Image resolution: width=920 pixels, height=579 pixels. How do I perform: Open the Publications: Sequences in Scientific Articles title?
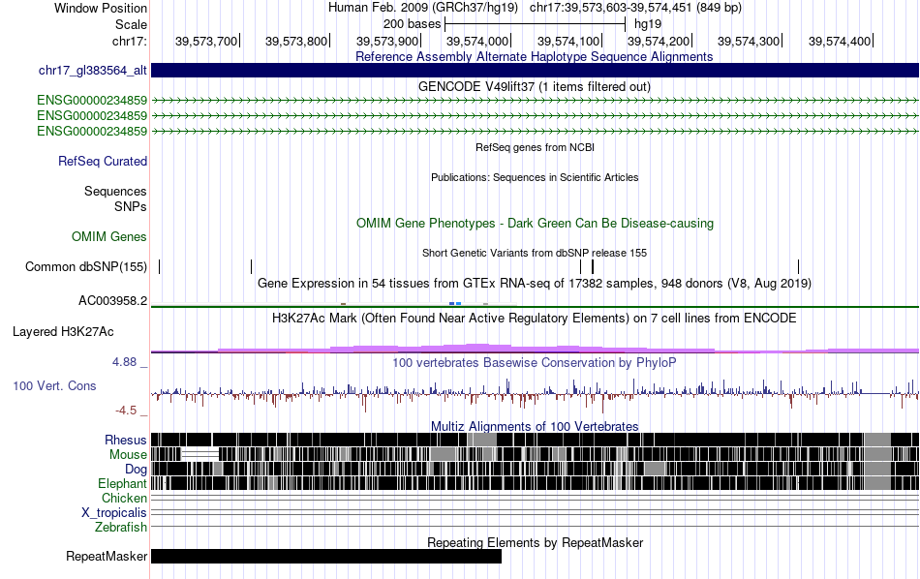(x=535, y=177)
